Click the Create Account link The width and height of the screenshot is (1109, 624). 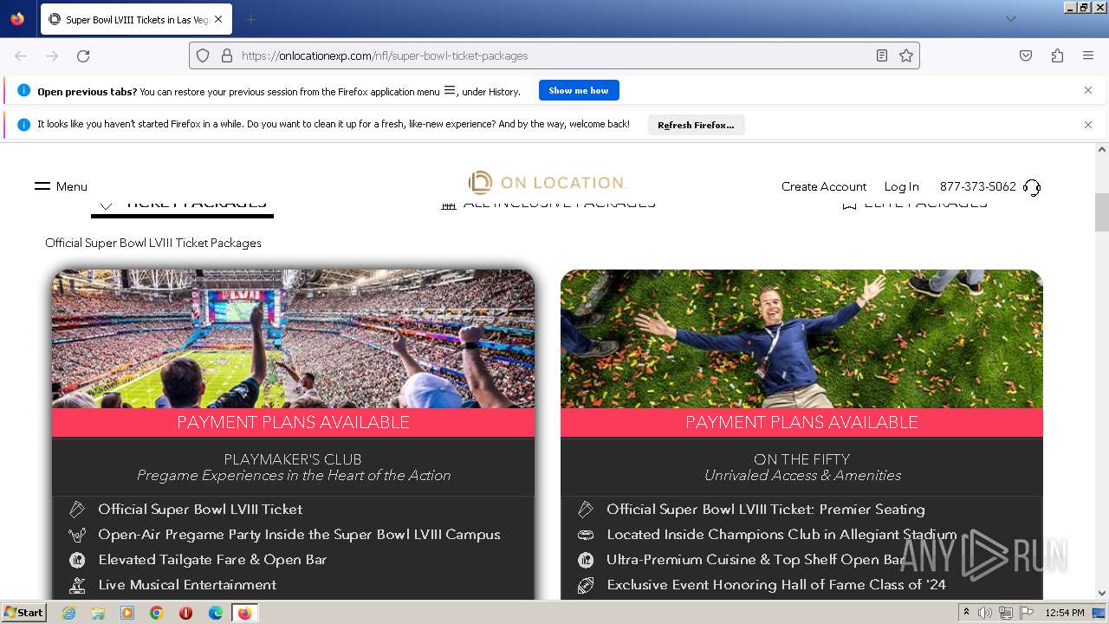824,186
